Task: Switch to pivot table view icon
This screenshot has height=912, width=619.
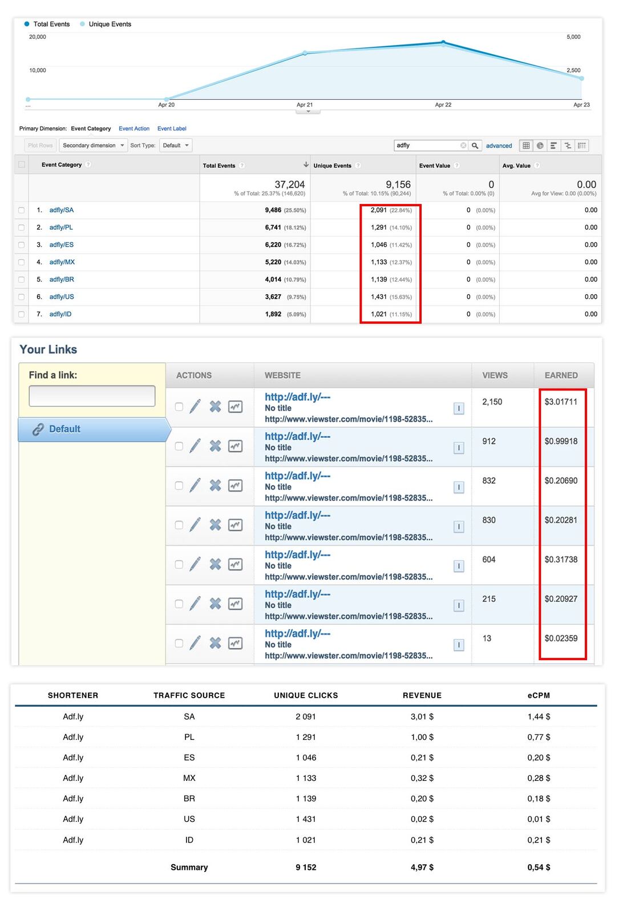Action: (581, 145)
